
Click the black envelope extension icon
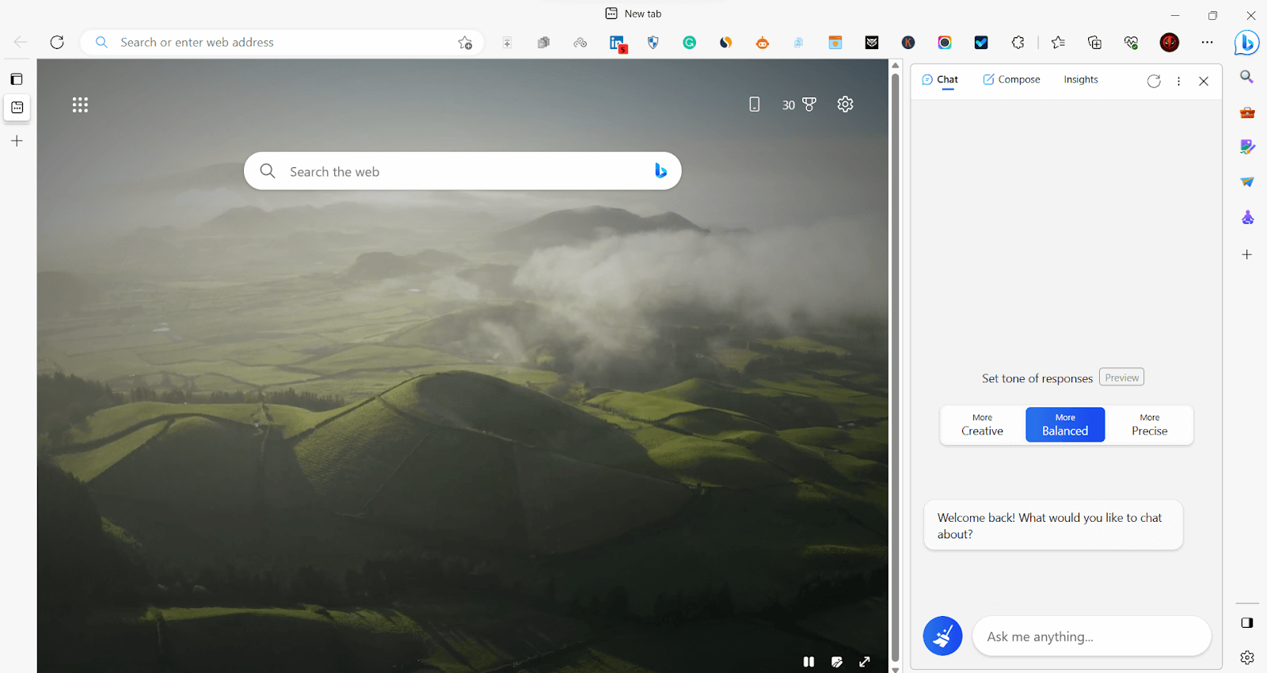point(872,43)
